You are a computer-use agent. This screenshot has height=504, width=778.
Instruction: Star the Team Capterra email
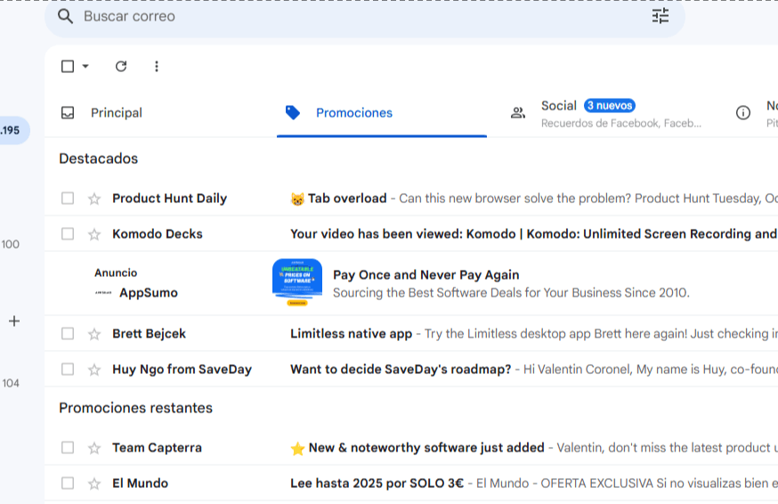click(94, 449)
